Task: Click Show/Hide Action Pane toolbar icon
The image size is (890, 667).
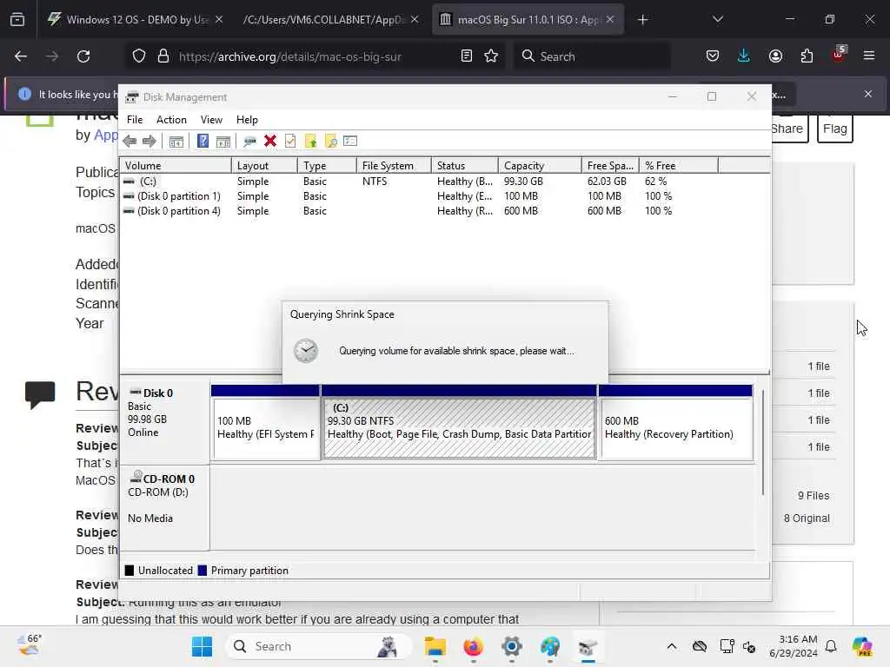Action: point(223,142)
